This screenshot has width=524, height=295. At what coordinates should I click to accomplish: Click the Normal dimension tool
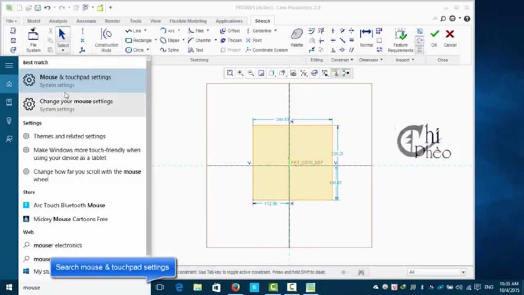click(366, 38)
